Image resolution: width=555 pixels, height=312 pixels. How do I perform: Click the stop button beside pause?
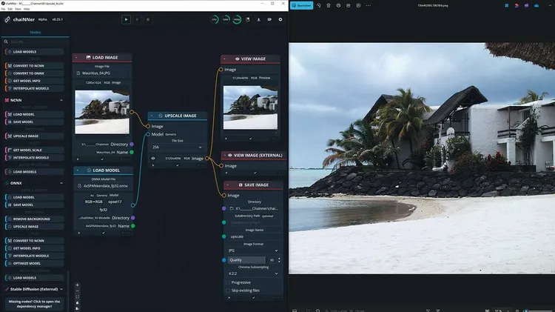coord(148,19)
